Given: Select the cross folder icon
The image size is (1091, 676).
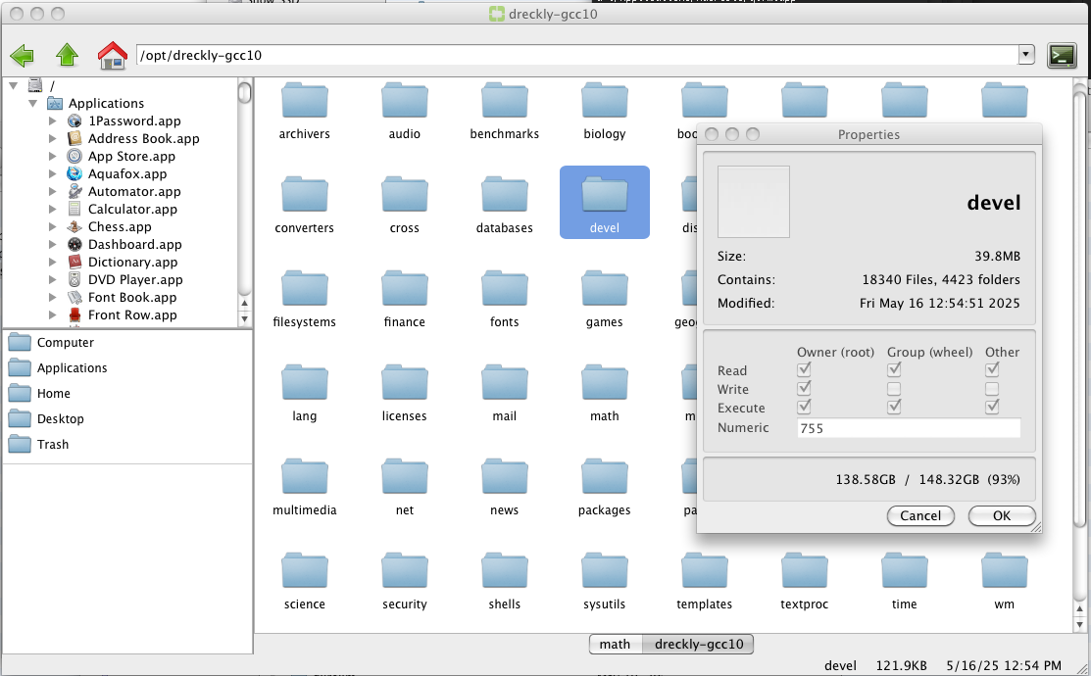Looking at the screenshot, I should pyautogui.click(x=405, y=195).
